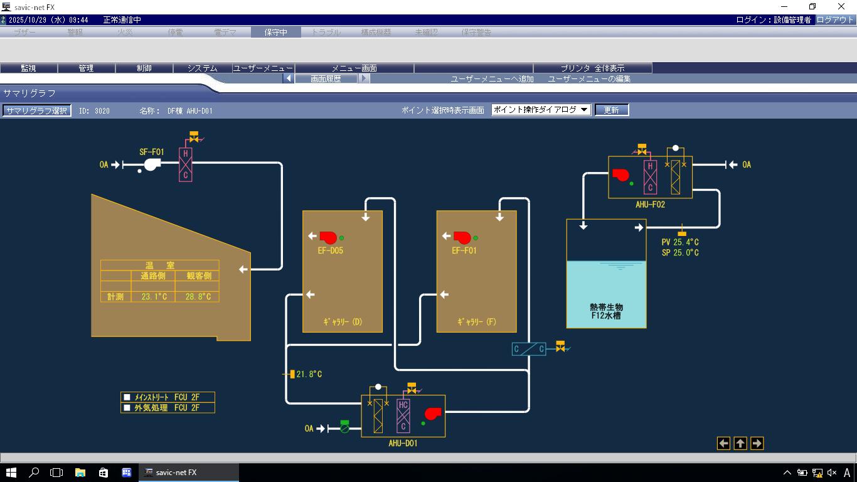The width and height of the screenshot is (857, 482).
Task: Toggle the 外気処理 FCU 2F checkbox
Action: (x=127, y=408)
